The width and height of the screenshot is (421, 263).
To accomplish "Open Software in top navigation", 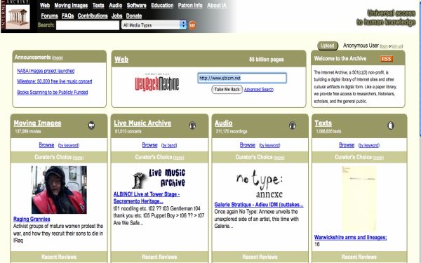I will coord(136,6).
